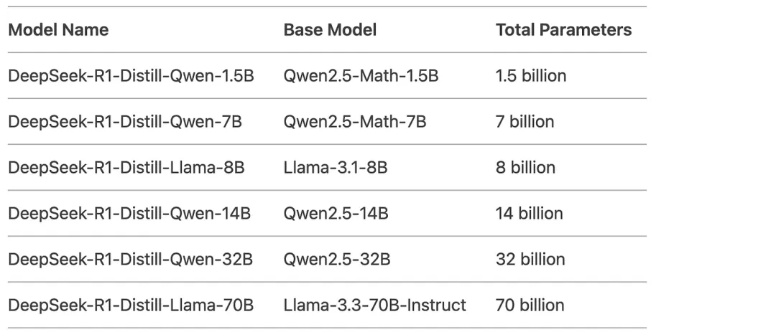
Task: Select DeepSeek-R1-Distill-Llama-70B model name cell
Action: coord(131,305)
